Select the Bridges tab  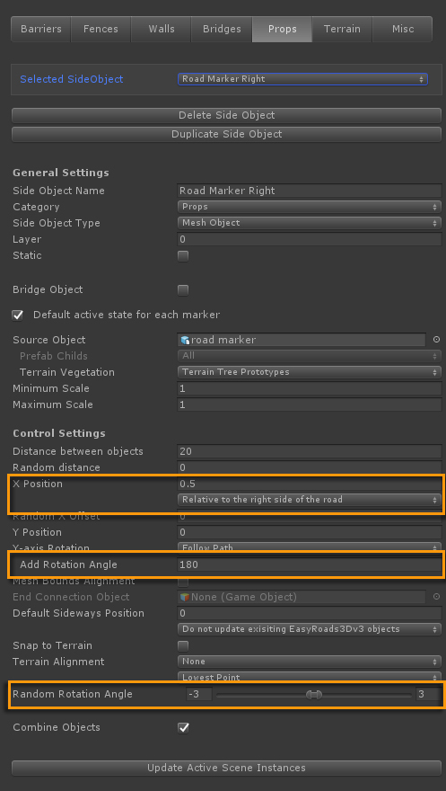point(222,30)
